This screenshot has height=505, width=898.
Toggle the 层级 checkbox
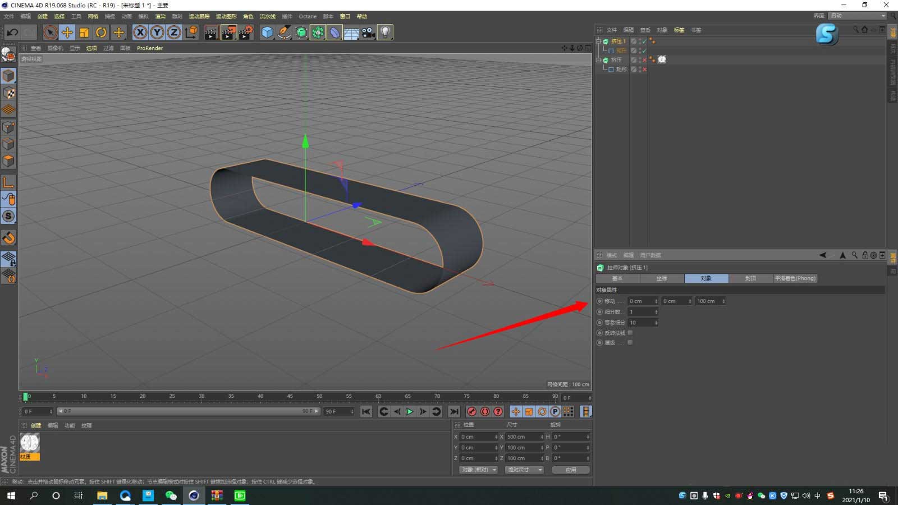[x=630, y=342]
